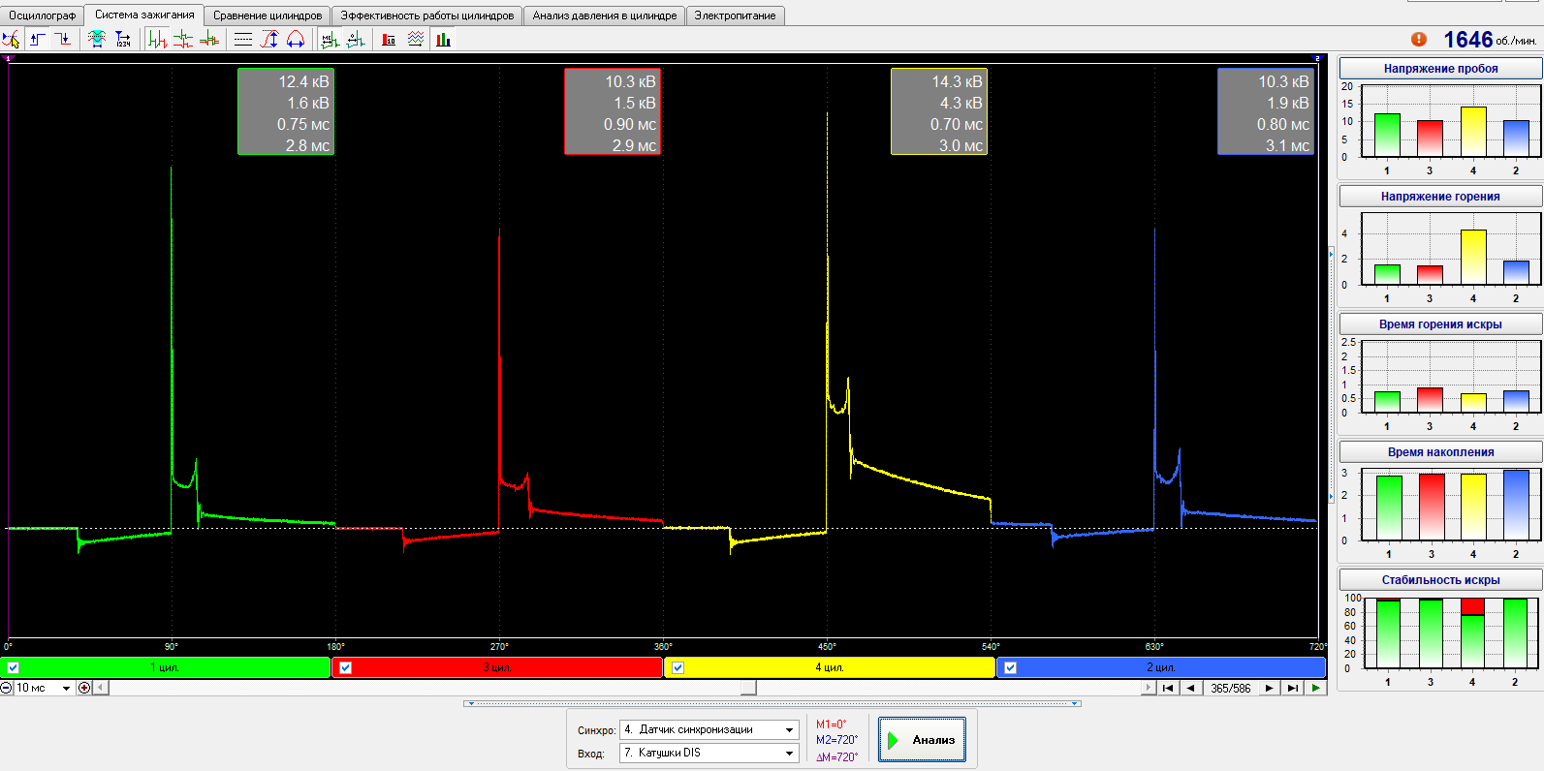
Task: Click the scrollbar left arrow
Action: pos(101,688)
